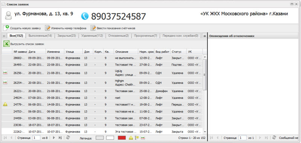This screenshot has width=301, height=143.
Task: Click the blue phone icon
Action: pyautogui.click(x=85, y=16)
